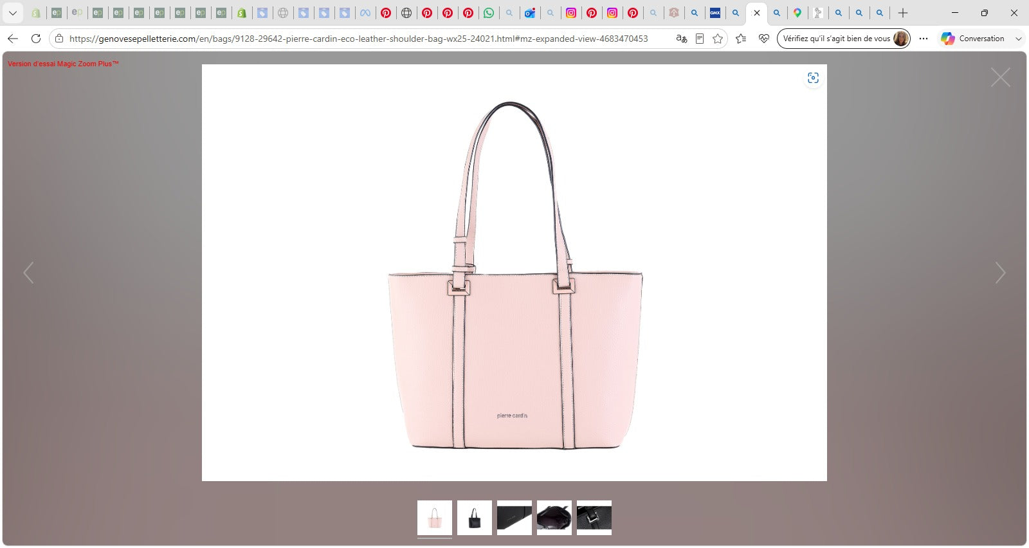1029x548 pixels.
Task: Select the genovesepelletterie.com URL in address bar
Action: pos(358,39)
